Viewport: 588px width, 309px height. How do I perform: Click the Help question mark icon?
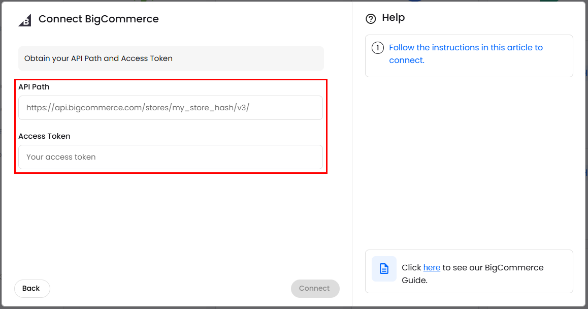[371, 19]
